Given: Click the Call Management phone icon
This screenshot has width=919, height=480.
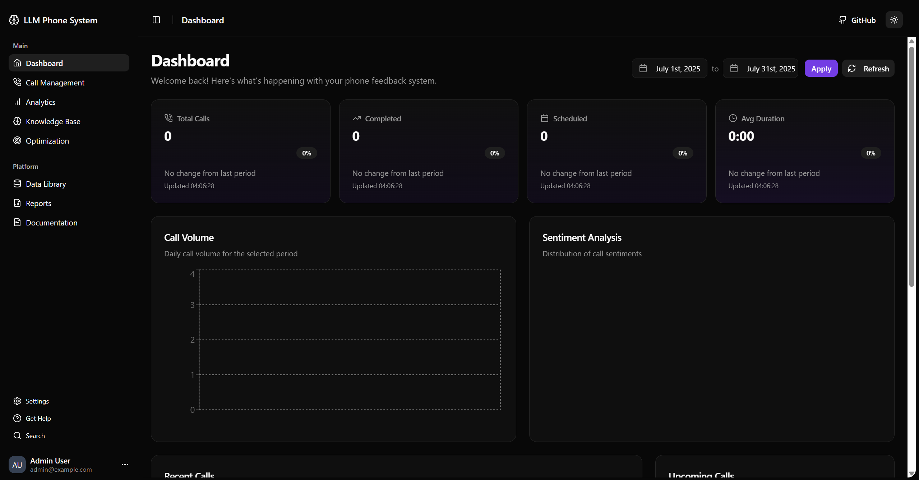Looking at the screenshot, I should tap(17, 83).
